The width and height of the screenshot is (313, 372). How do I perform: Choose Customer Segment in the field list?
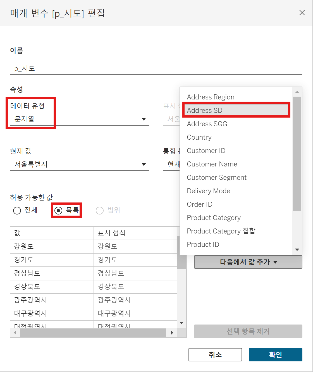click(217, 178)
